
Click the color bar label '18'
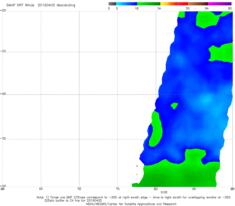[x=137, y=8]
